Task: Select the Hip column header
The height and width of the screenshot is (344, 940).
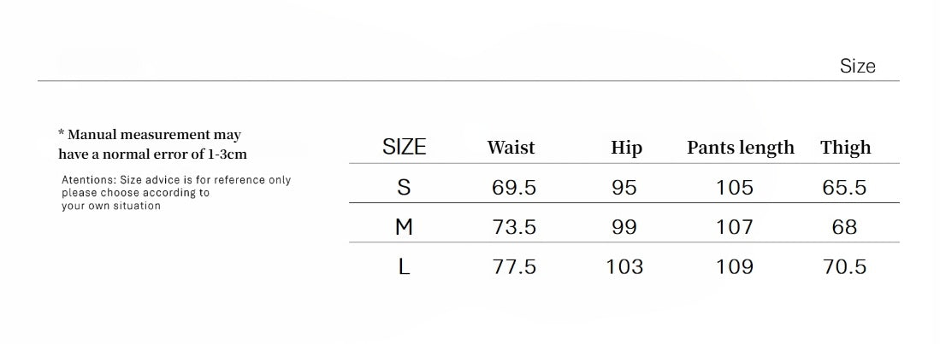Action: (x=626, y=148)
